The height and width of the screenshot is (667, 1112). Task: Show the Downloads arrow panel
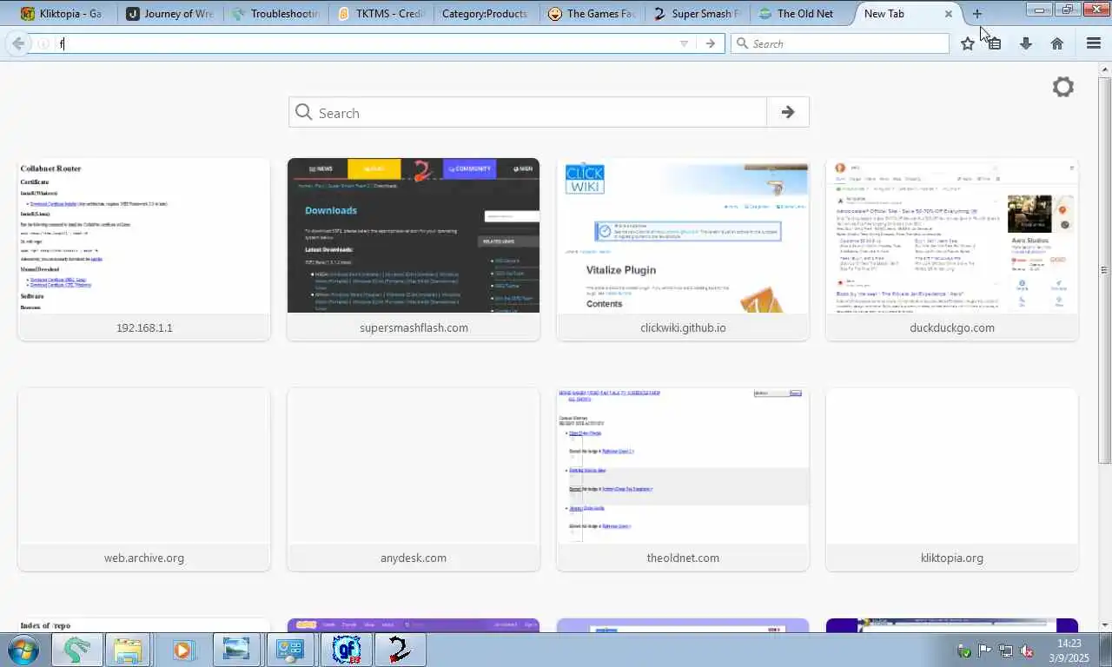pos(1026,43)
